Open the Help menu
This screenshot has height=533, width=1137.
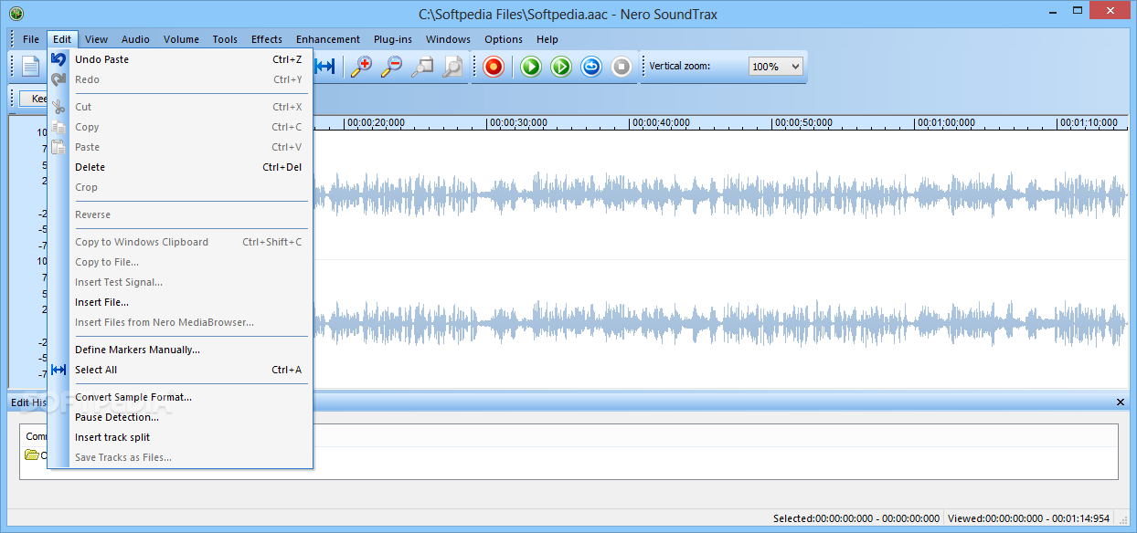pos(547,39)
